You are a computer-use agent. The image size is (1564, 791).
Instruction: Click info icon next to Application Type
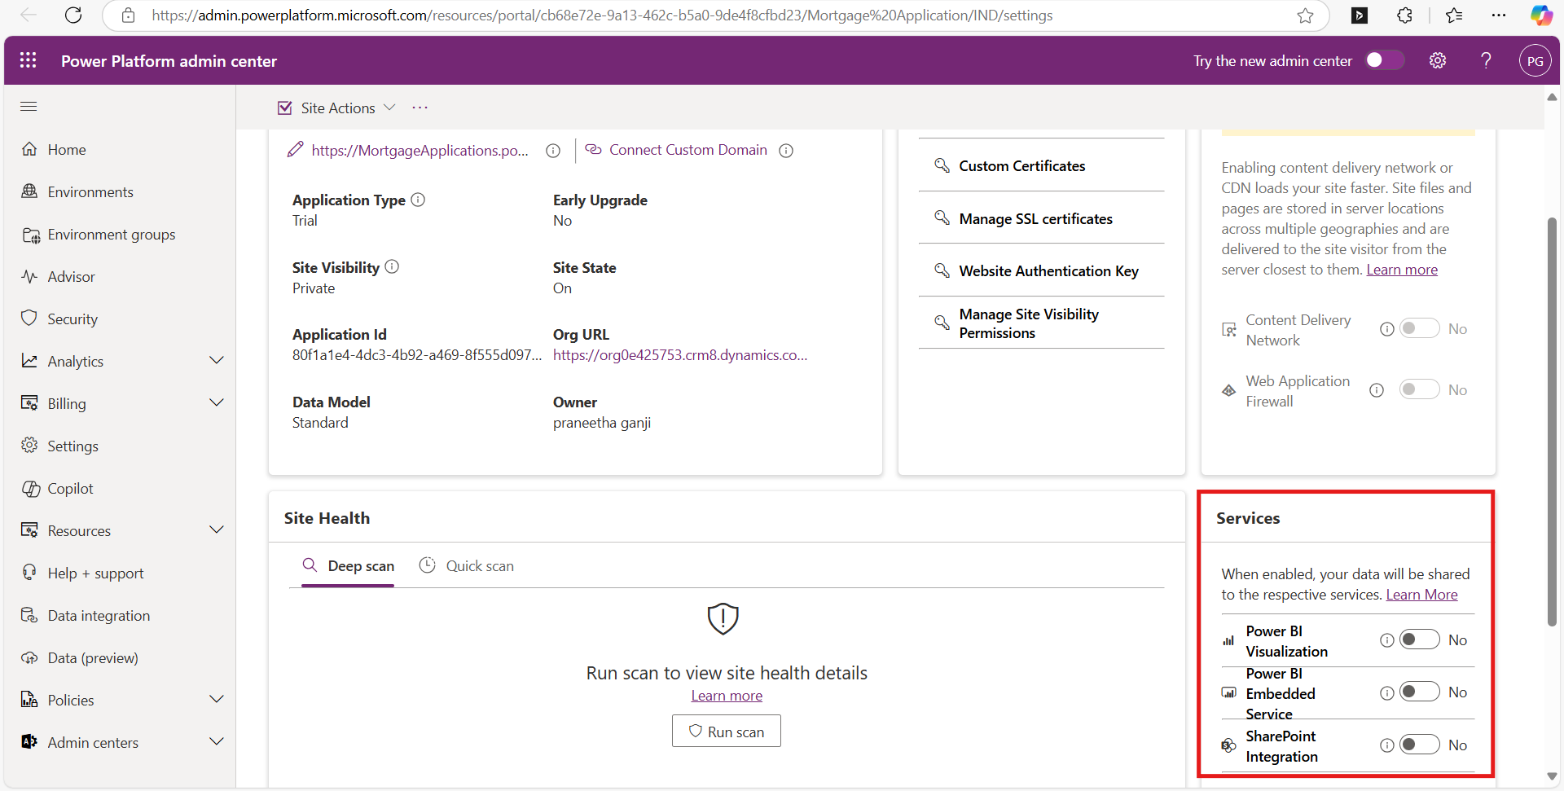pos(418,200)
